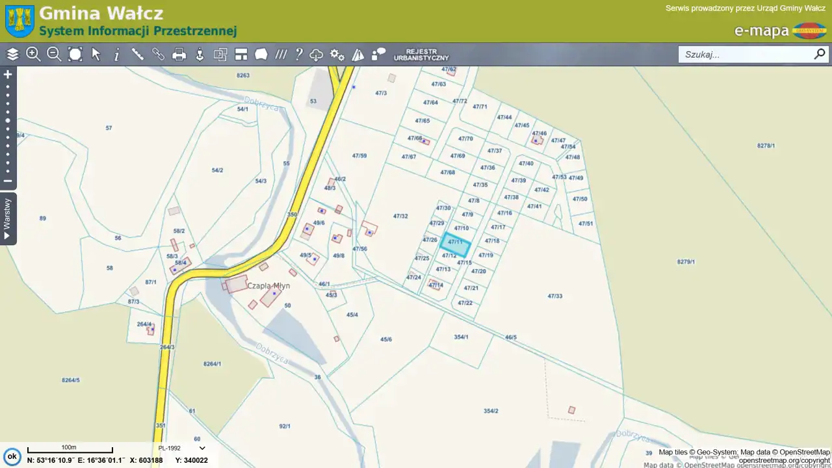Open Rejestr Urbanistyczny
This screenshot has width=832, height=468.
pyautogui.click(x=421, y=55)
